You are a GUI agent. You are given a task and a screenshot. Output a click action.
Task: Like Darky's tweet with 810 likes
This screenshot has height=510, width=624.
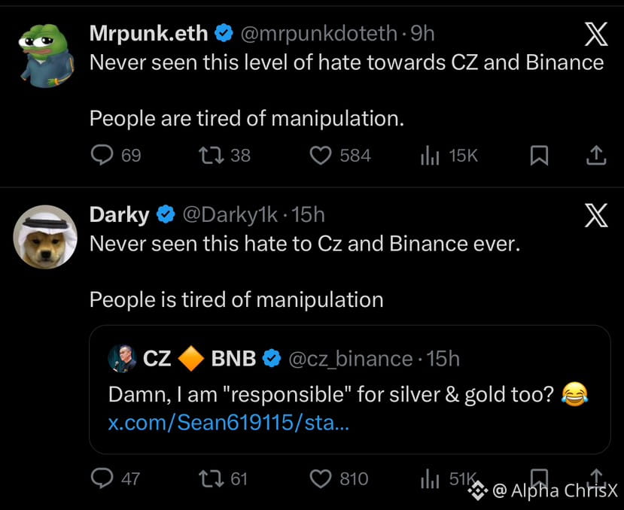pyautogui.click(x=321, y=478)
